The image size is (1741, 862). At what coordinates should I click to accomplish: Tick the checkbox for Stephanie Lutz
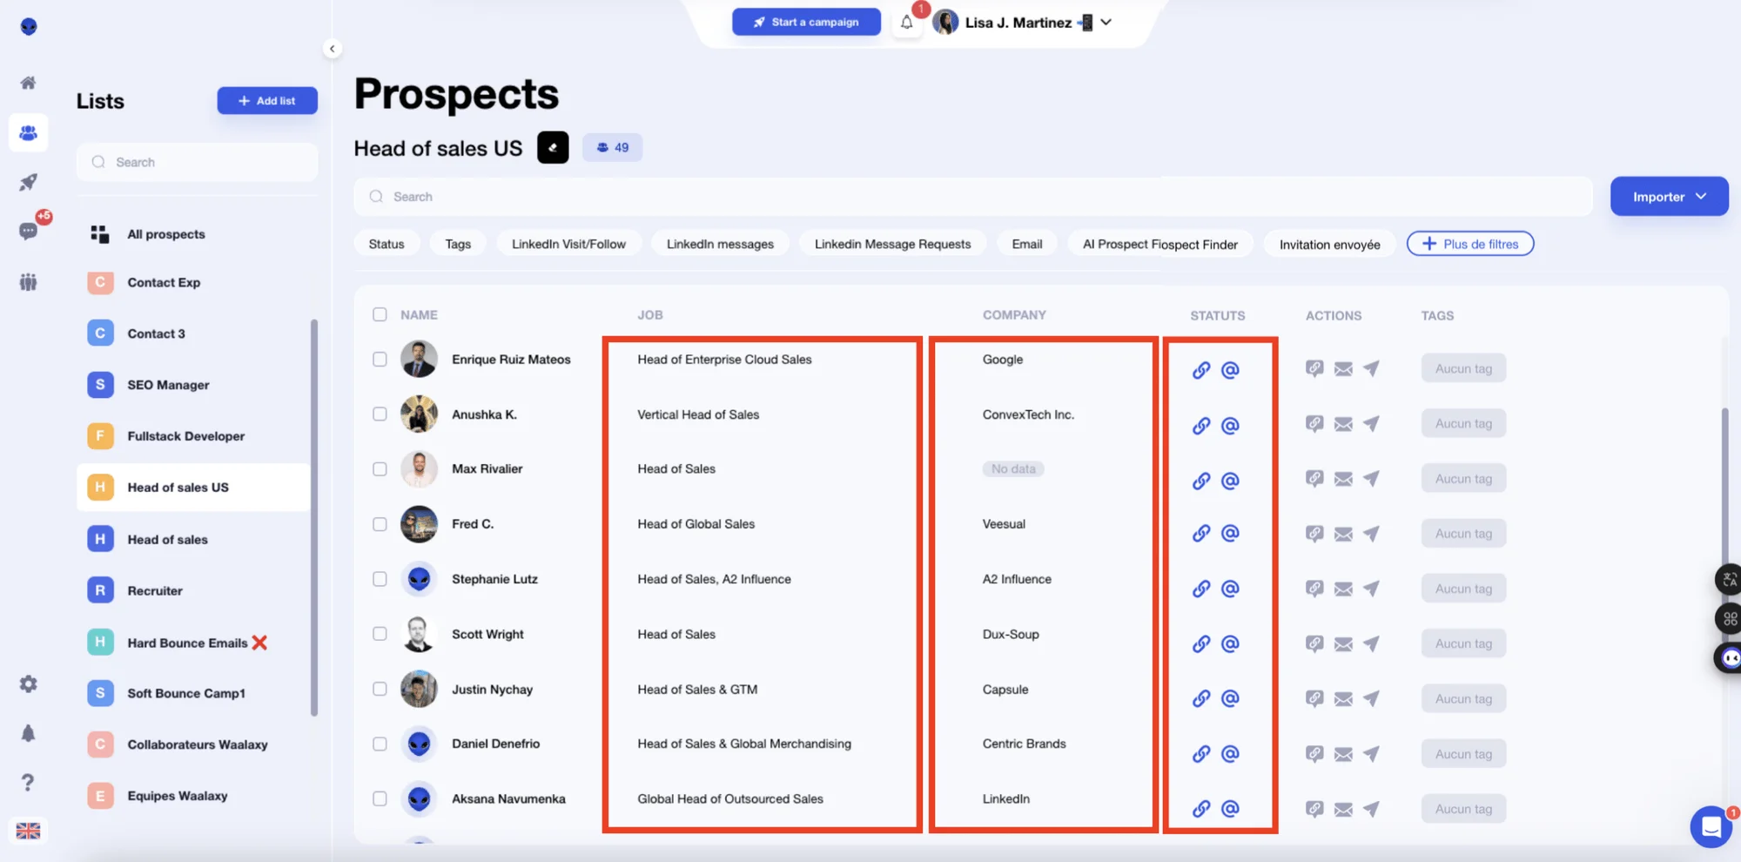tap(380, 579)
